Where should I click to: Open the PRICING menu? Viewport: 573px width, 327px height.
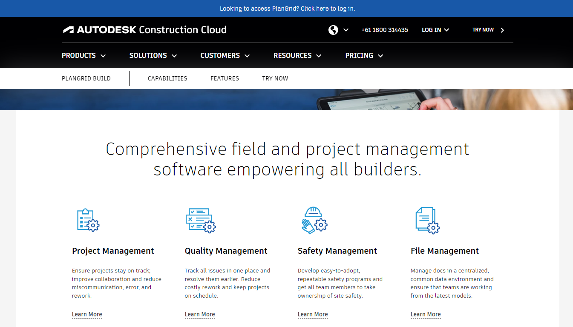point(364,55)
